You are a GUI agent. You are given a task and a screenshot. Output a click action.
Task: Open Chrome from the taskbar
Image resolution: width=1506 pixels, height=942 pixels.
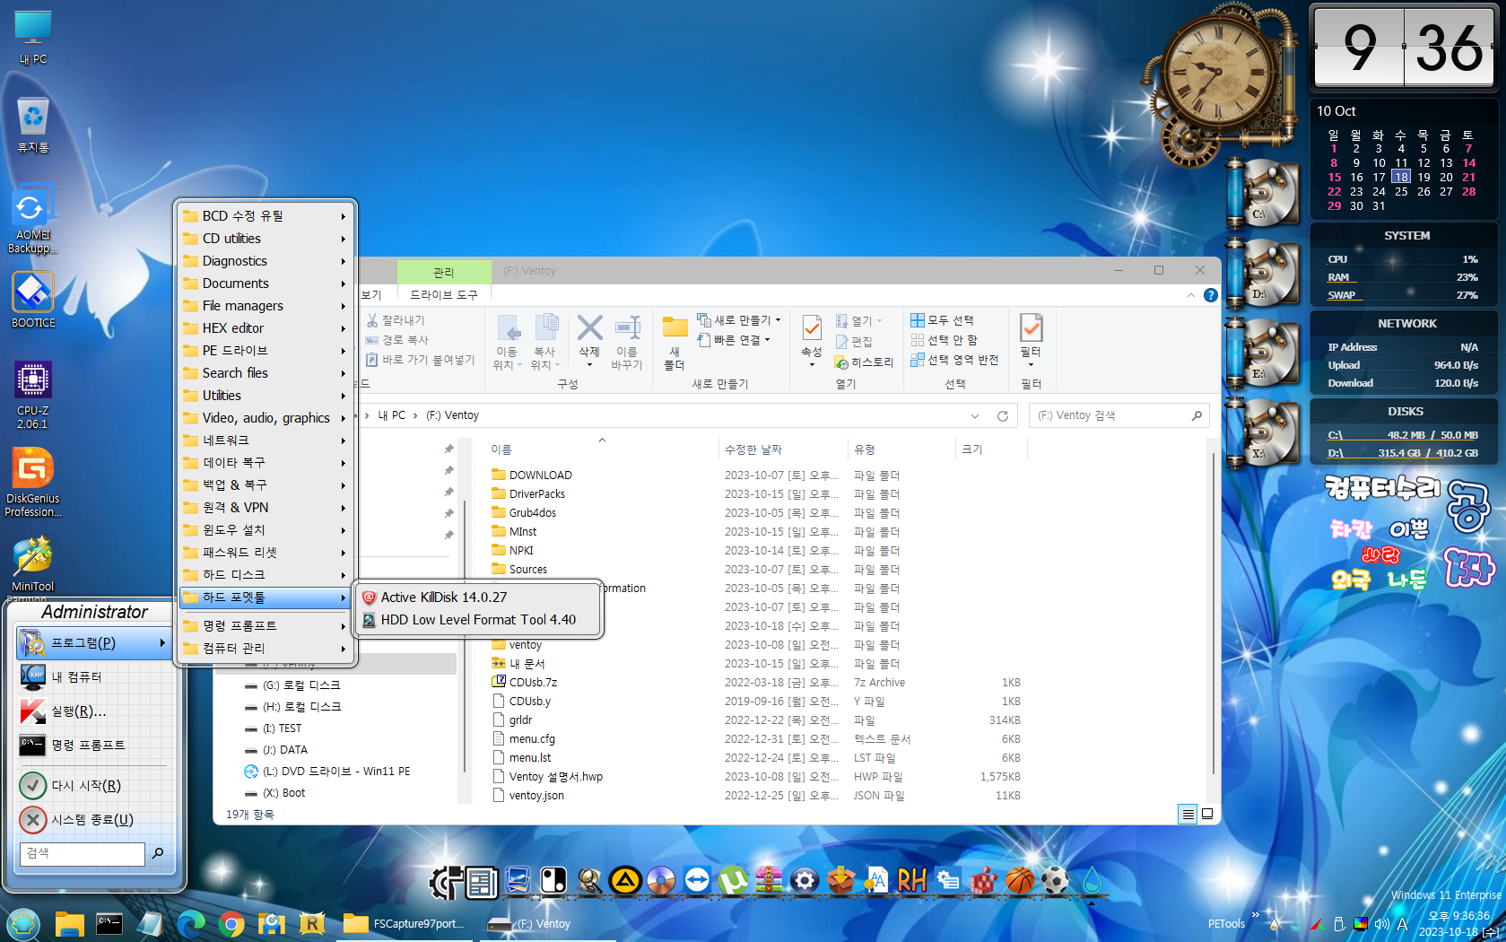click(x=231, y=923)
